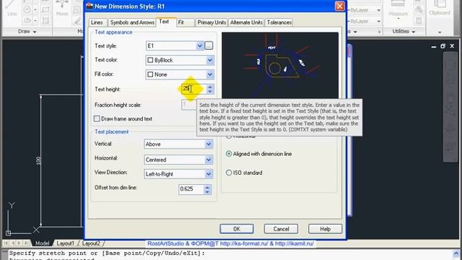Switch to the Alternate Units tab

[246, 22]
